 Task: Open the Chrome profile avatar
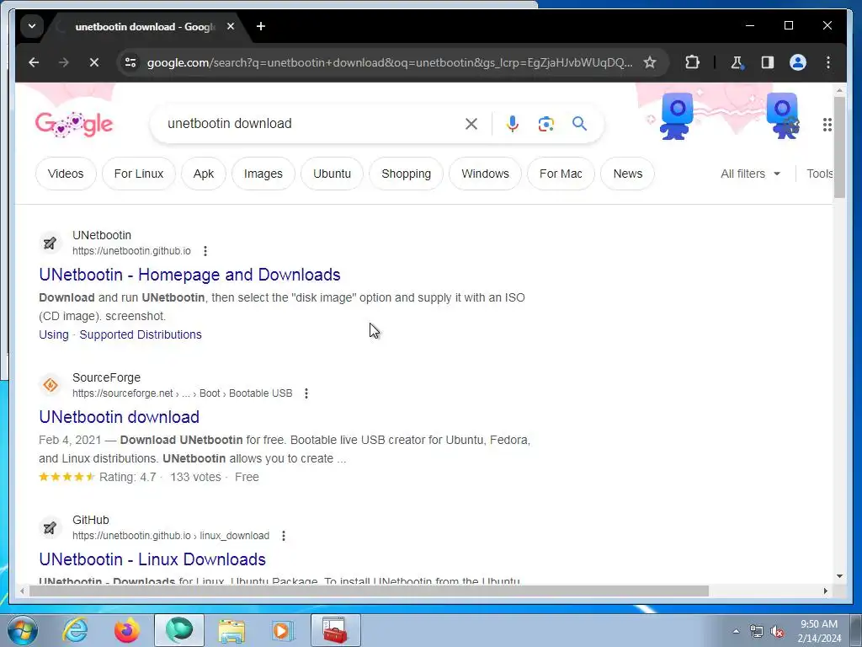tap(798, 62)
